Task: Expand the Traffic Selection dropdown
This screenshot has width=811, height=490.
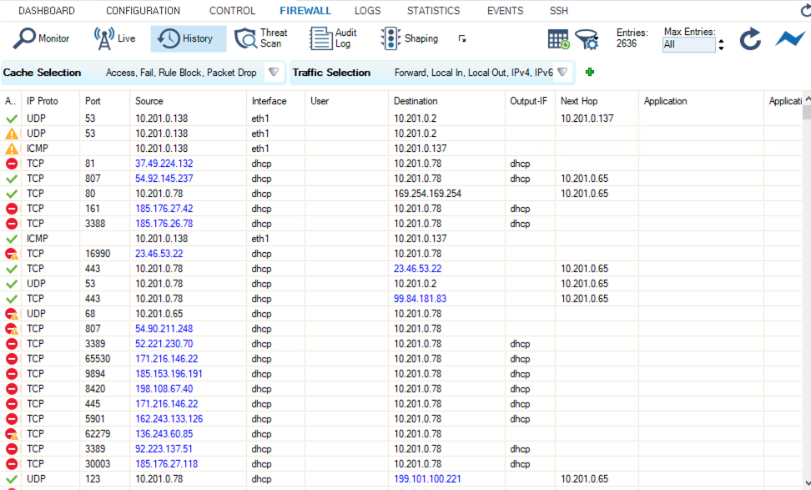Action: pyautogui.click(x=562, y=73)
